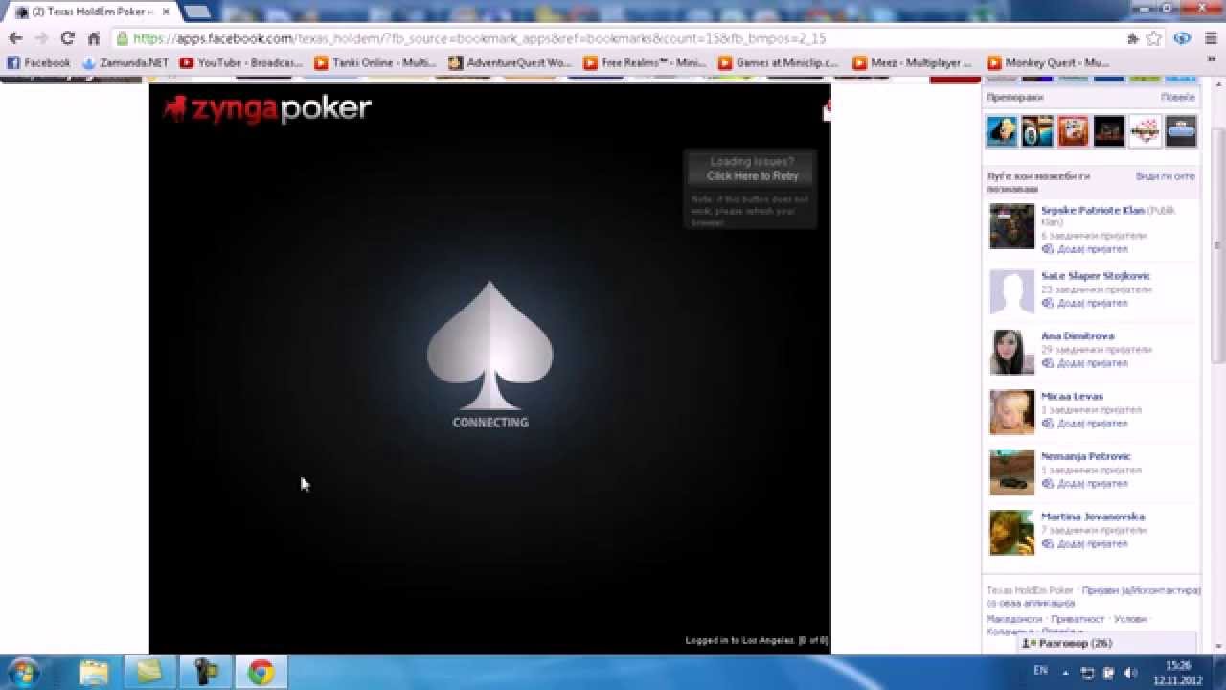Go to the browser Home icon
The width and height of the screenshot is (1226, 690).
tap(93, 38)
